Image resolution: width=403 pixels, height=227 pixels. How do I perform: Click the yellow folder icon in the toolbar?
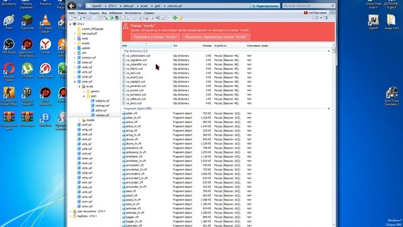click(x=181, y=18)
